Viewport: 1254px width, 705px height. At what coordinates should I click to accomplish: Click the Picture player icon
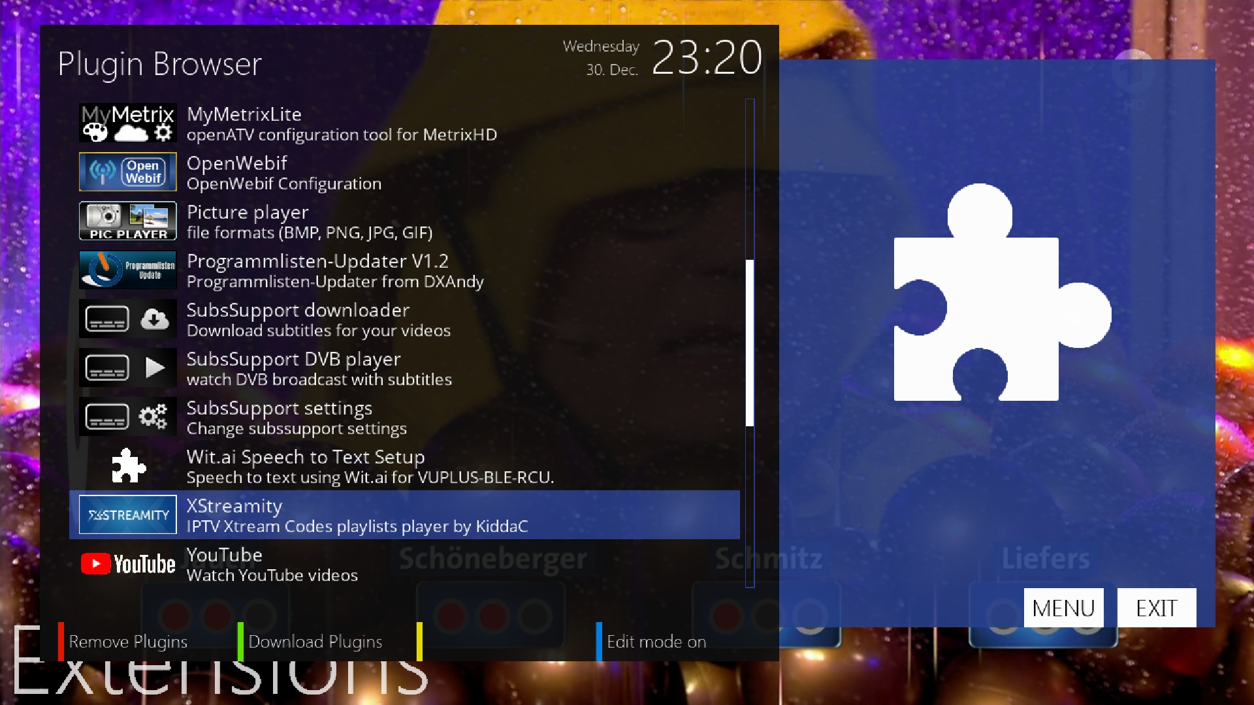[x=127, y=221]
